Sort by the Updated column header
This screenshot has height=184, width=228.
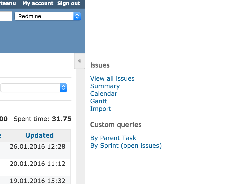pyautogui.click(x=40, y=136)
